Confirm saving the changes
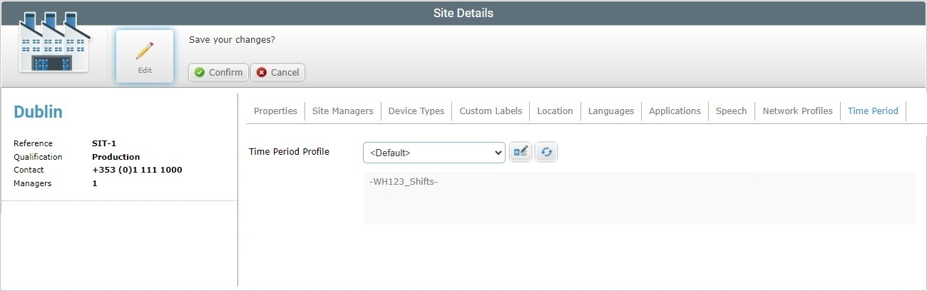 click(x=218, y=73)
